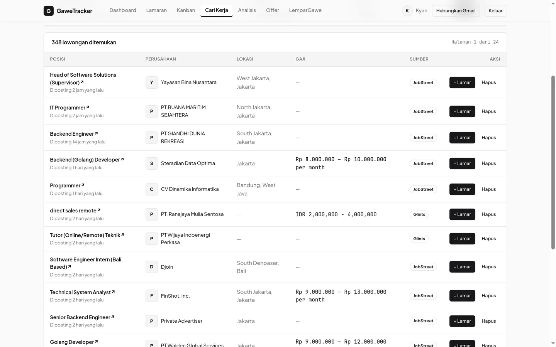556x347 pixels.
Task: Click the Hubungkan Gmail button
Action: pyautogui.click(x=456, y=11)
